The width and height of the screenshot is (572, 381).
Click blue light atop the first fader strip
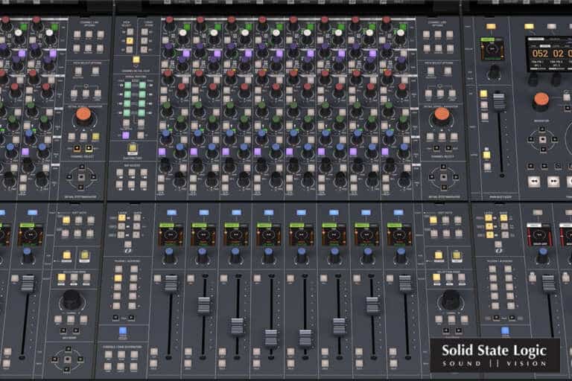[171, 213]
